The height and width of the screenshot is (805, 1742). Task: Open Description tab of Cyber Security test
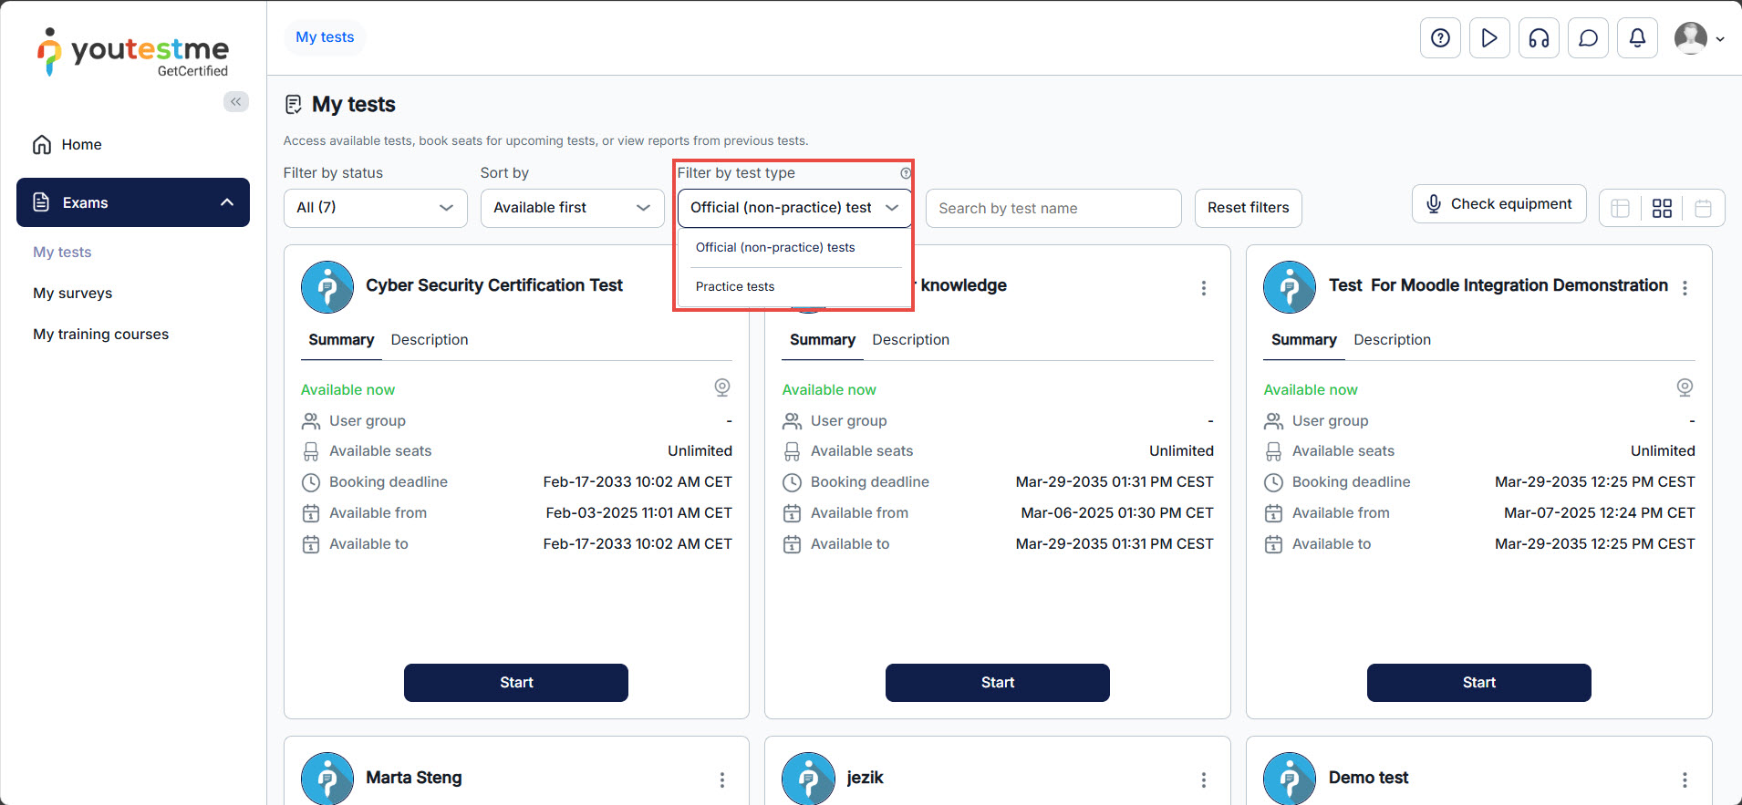click(429, 339)
